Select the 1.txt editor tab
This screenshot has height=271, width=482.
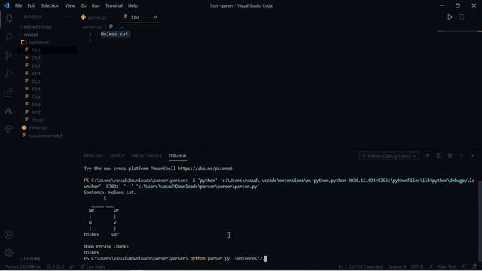136,17
